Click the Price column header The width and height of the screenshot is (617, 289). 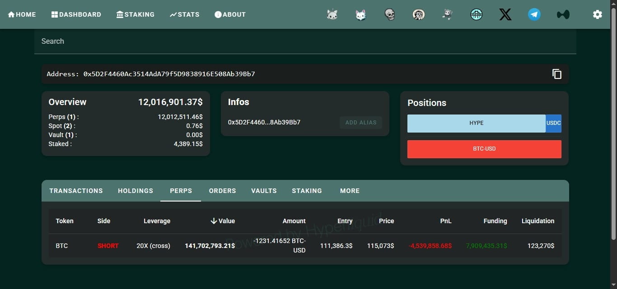tap(386, 221)
